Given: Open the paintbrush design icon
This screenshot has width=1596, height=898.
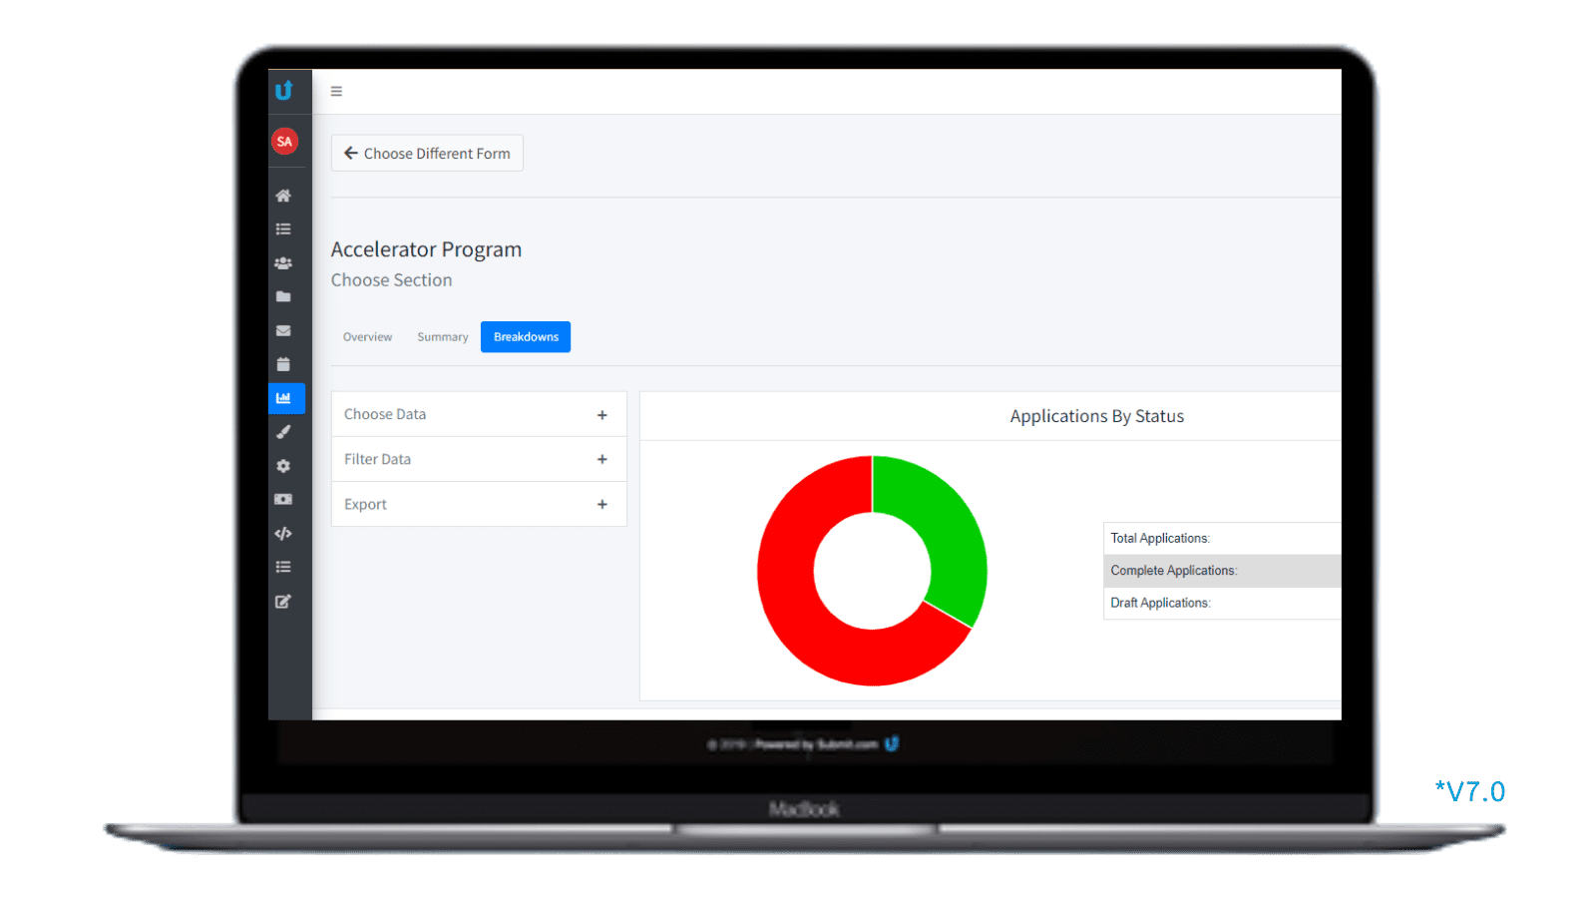Looking at the screenshot, I should tap(283, 432).
